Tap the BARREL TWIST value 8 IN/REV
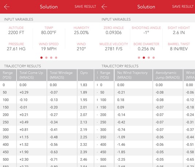195x167 pixels. coord(179,49)
